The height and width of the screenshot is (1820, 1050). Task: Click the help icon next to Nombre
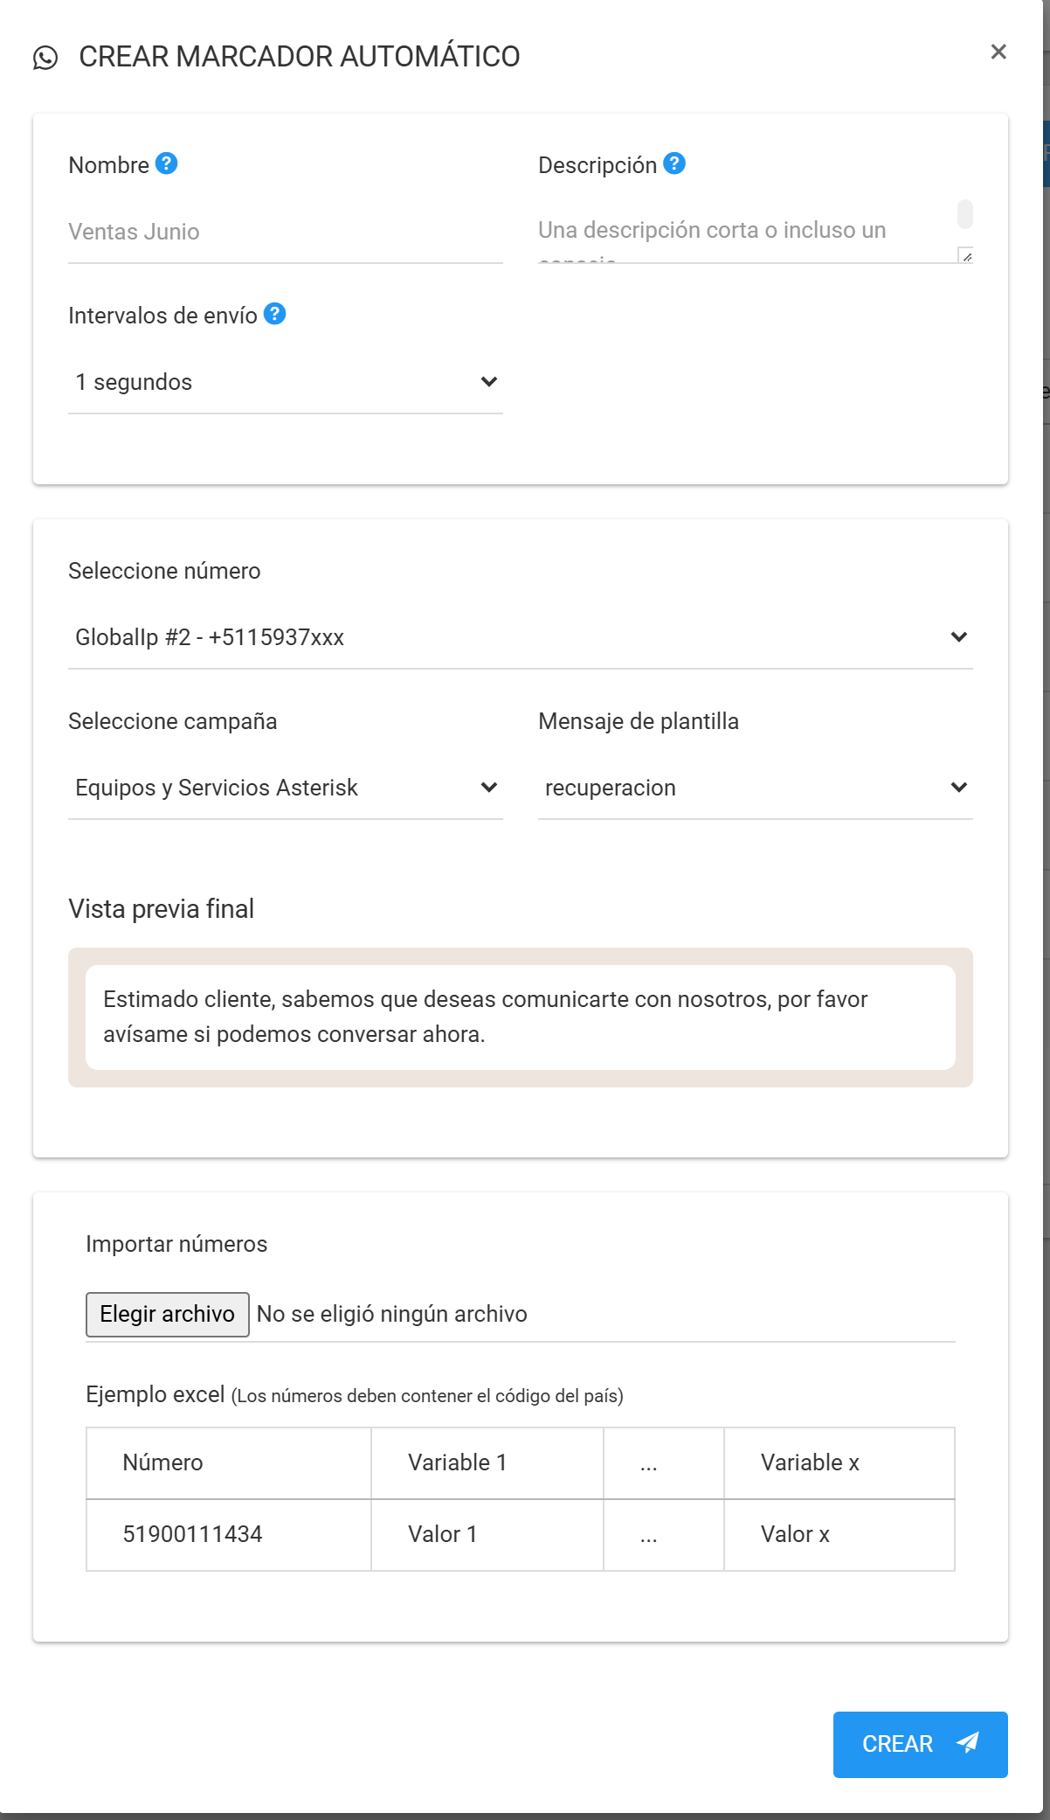(x=167, y=161)
